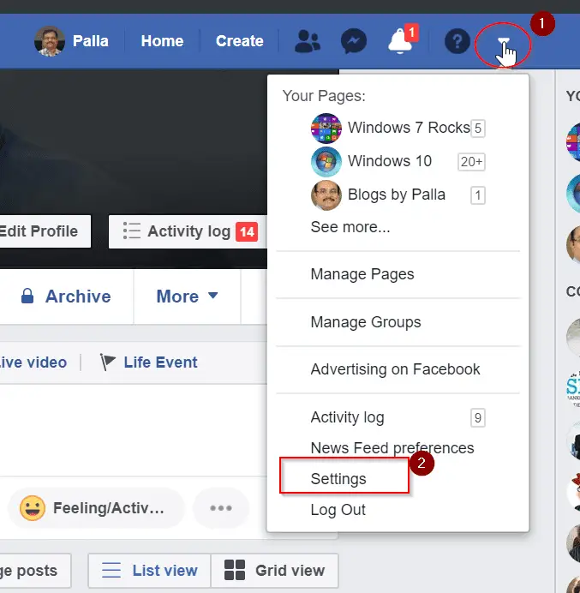The image size is (580, 593).
Task: Open the Archive tab
Action: (66, 296)
